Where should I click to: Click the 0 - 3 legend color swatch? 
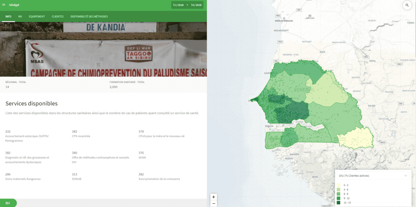pos(339,185)
